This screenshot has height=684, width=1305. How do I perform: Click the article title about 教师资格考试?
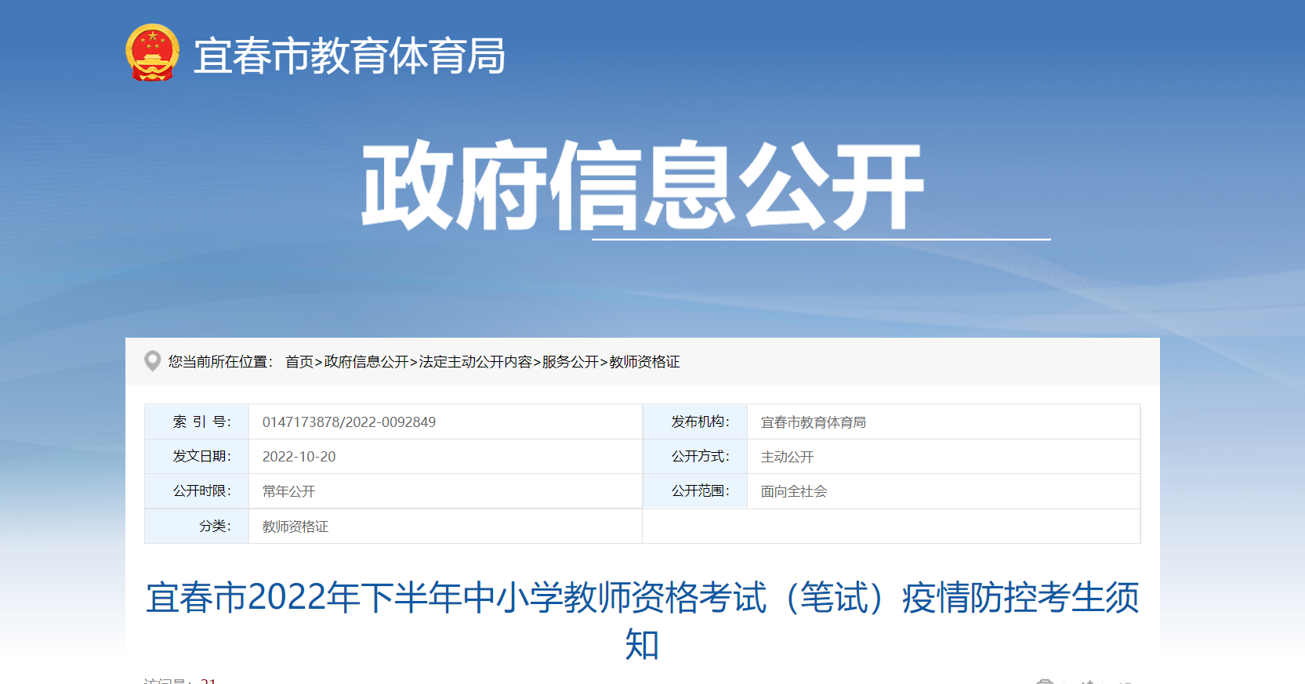coord(642,621)
